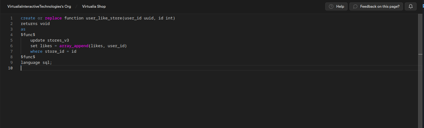Click the word replace in line 1

tap(53, 18)
